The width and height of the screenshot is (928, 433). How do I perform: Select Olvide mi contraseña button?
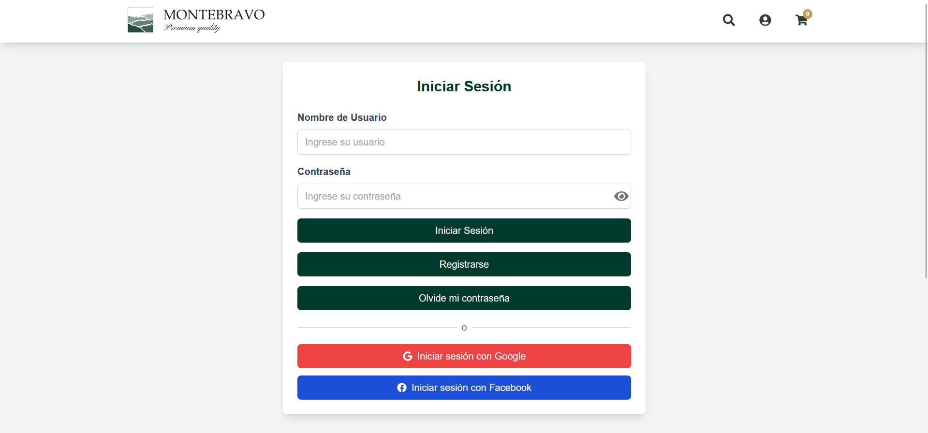click(x=464, y=298)
